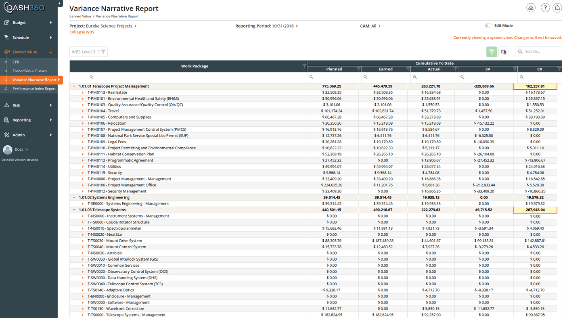Click the Work Package column filter icon
The image size is (565, 318).
click(304, 66)
